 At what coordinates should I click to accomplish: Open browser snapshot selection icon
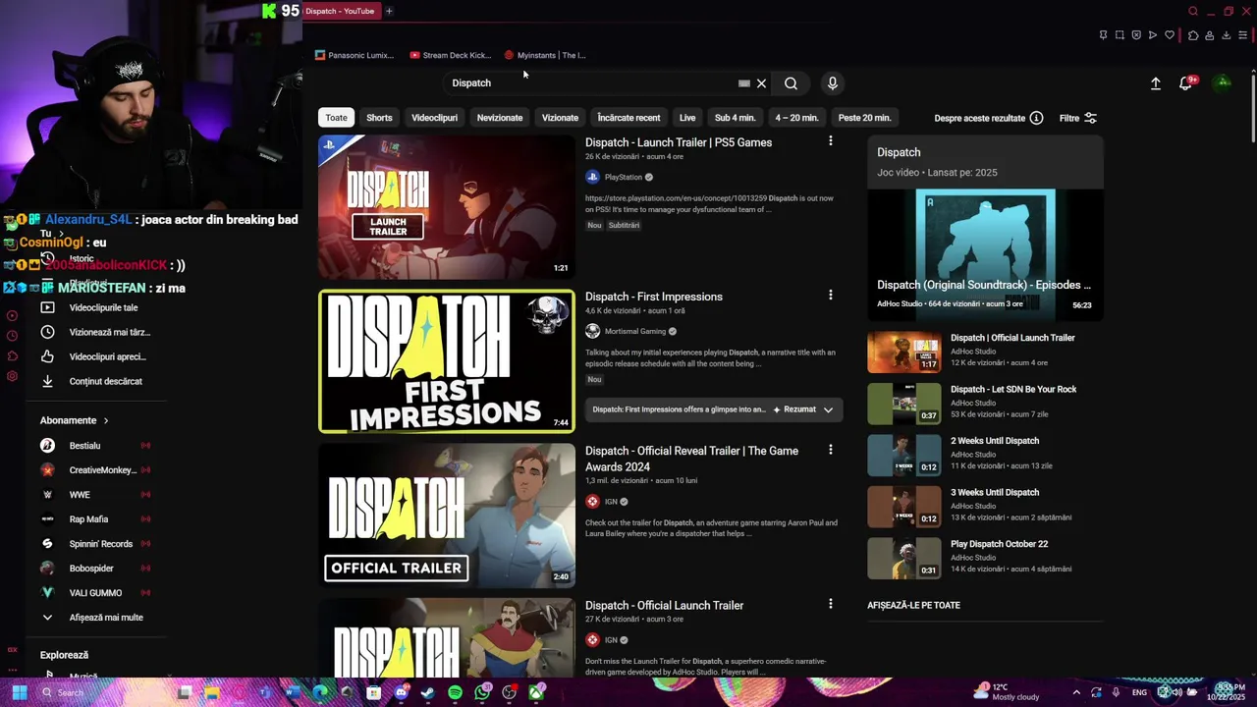pyautogui.click(x=1120, y=35)
